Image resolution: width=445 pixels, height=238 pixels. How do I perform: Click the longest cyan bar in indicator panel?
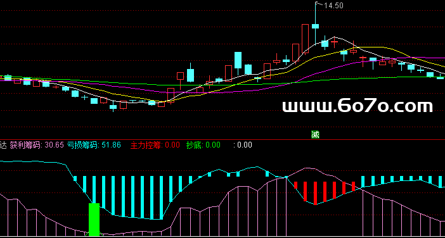pyautogui.click(x=152, y=197)
